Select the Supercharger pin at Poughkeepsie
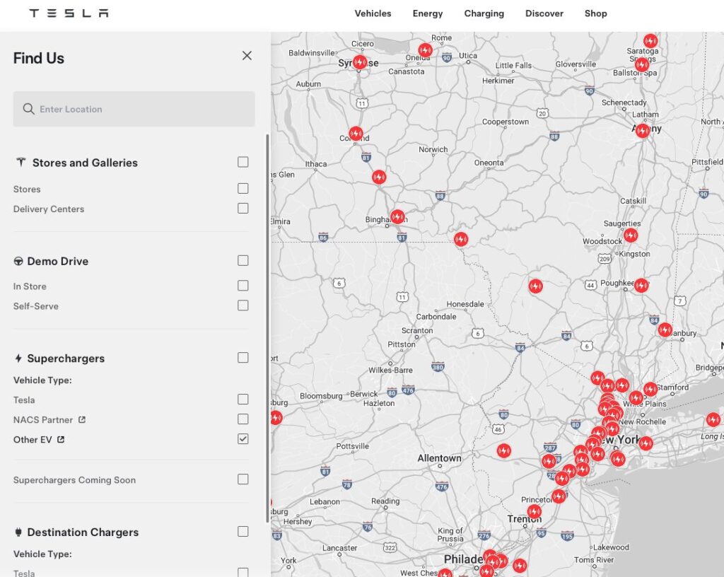 click(x=641, y=285)
